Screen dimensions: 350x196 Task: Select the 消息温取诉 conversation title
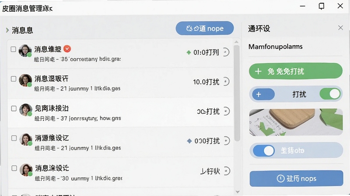tap(51, 79)
